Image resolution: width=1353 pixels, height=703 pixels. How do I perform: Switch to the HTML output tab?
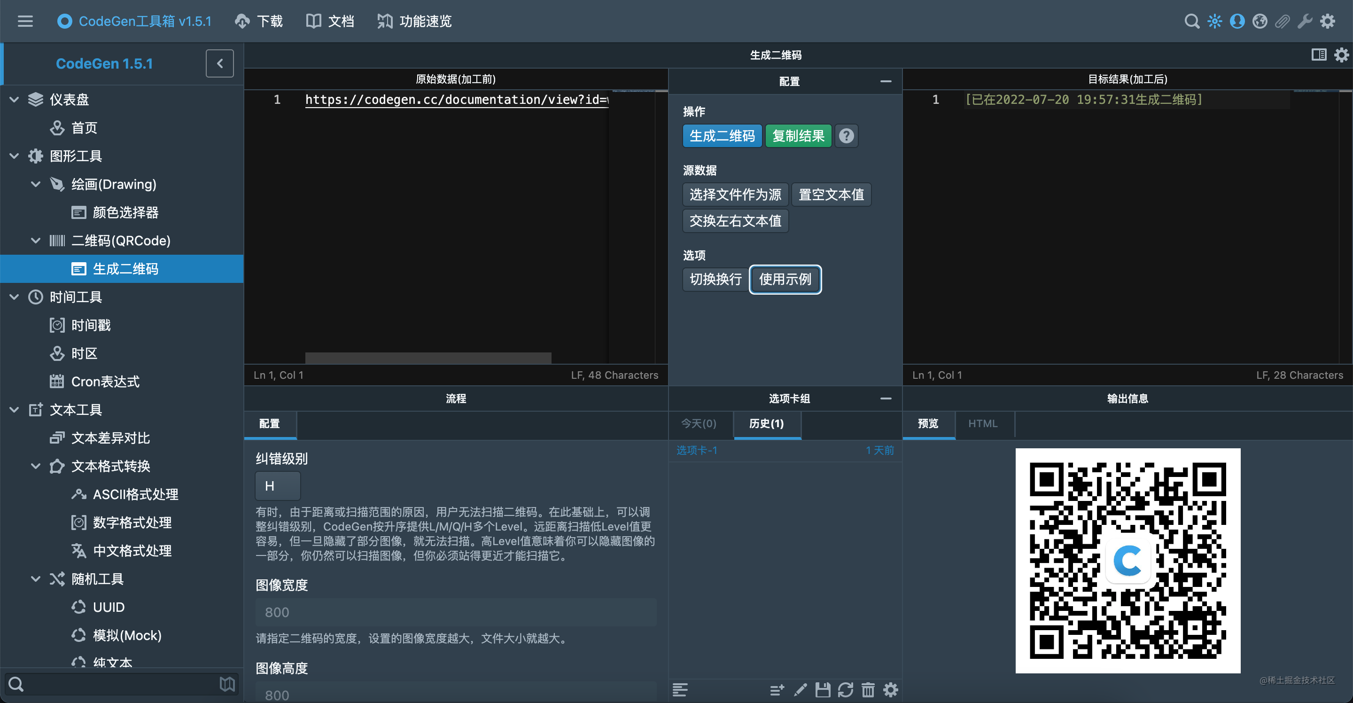coord(984,423)
